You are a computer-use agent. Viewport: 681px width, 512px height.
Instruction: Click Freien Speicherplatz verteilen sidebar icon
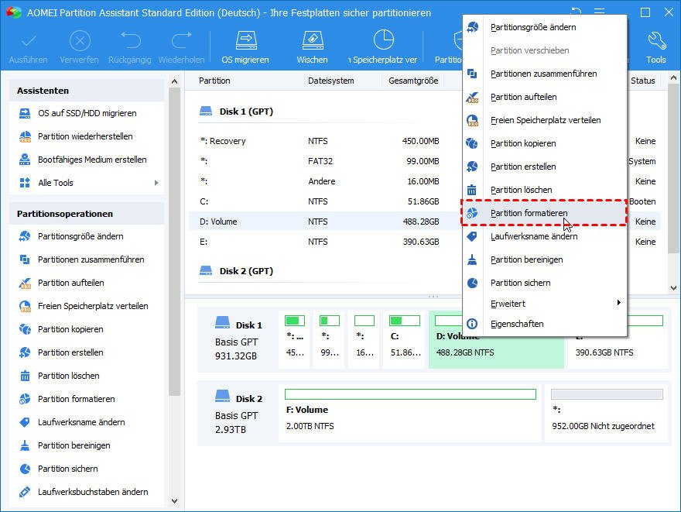[x=26, y=307]
